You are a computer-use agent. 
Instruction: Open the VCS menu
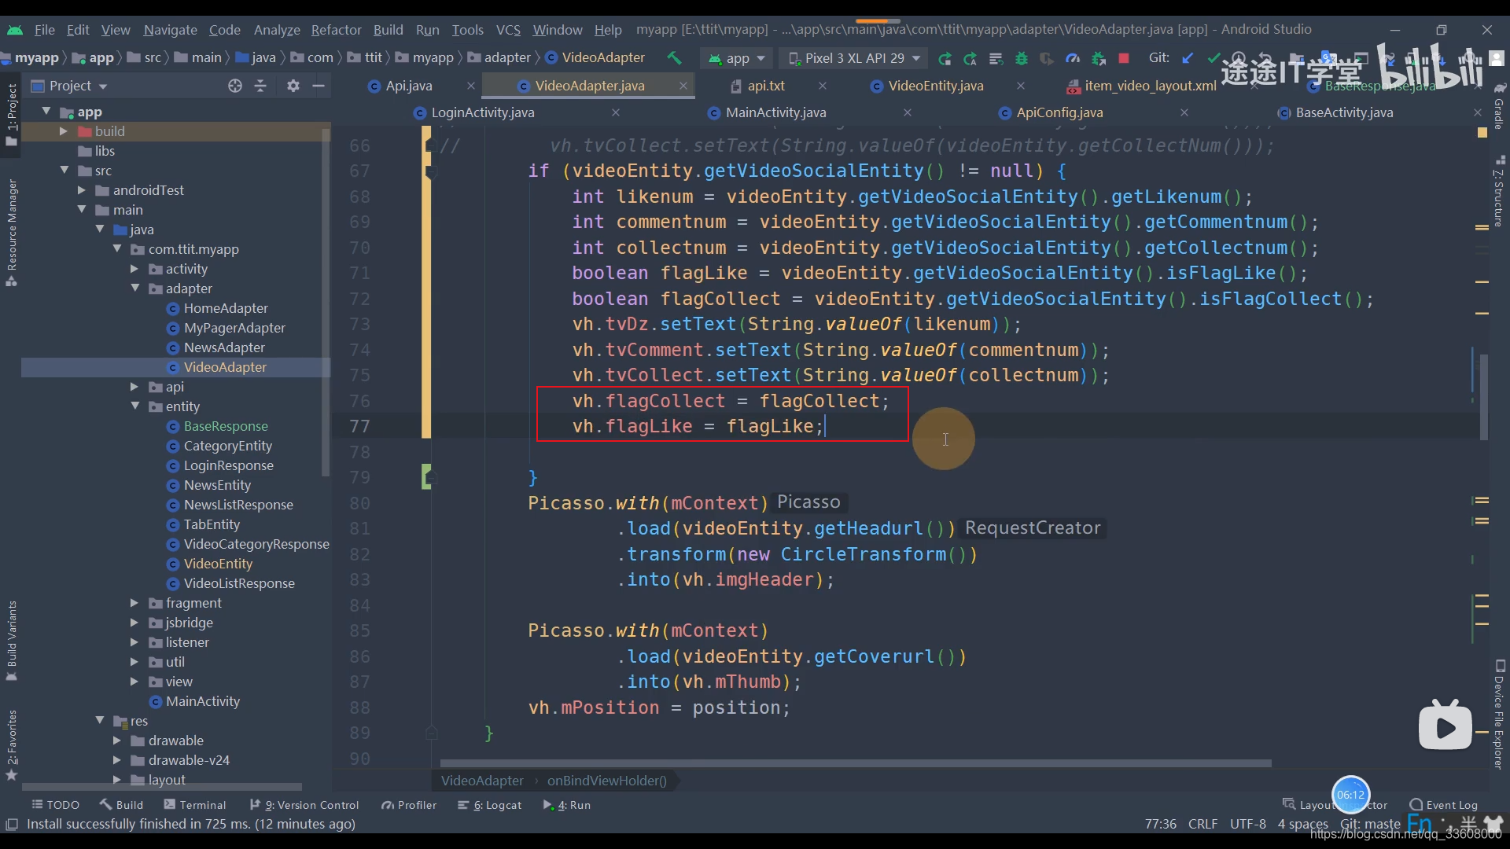click(x=508, y=30)
